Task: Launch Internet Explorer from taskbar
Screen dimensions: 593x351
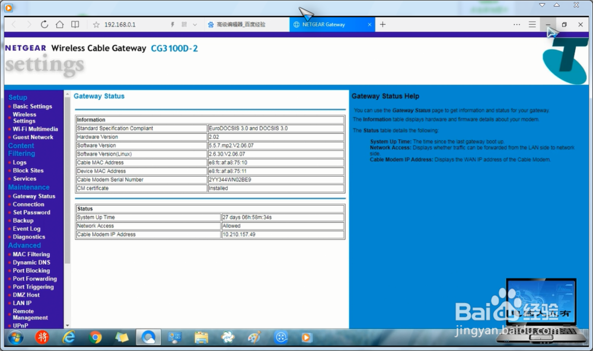Action: point(68,337)
